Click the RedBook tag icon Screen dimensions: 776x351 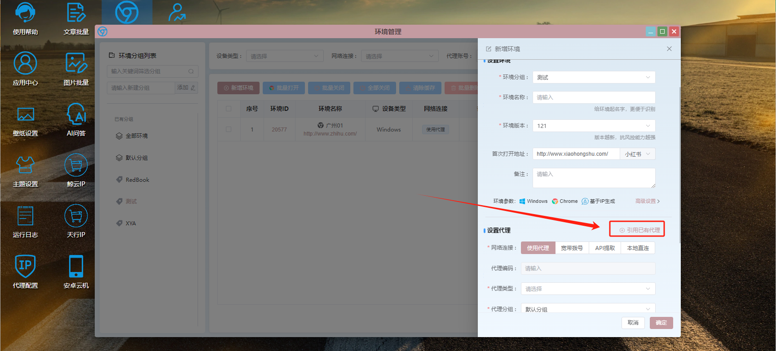pyautogui.click(x=119, y=180)
